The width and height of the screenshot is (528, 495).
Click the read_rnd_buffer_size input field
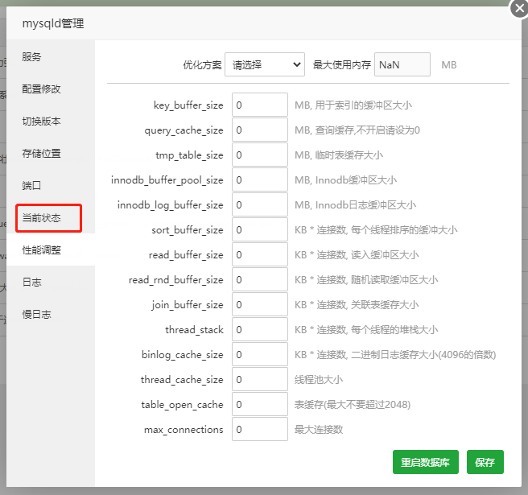coord(260,279)
